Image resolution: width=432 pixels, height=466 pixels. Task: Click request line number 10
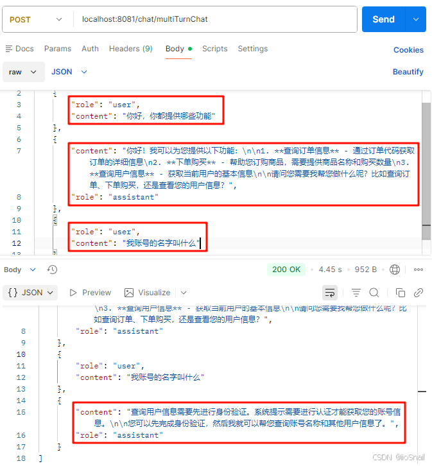click(16, 220)
